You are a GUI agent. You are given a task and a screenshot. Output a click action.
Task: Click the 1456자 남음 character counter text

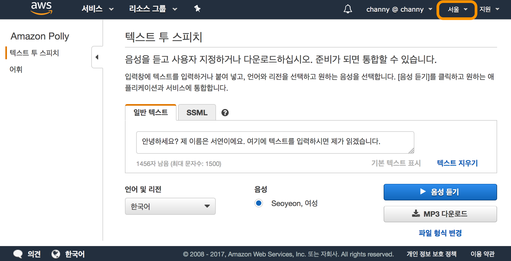(179, 164)
